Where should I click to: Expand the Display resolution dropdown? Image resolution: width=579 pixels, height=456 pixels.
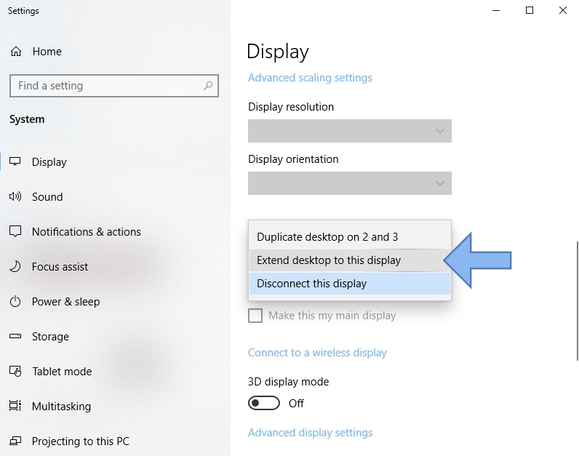point(350,131)
